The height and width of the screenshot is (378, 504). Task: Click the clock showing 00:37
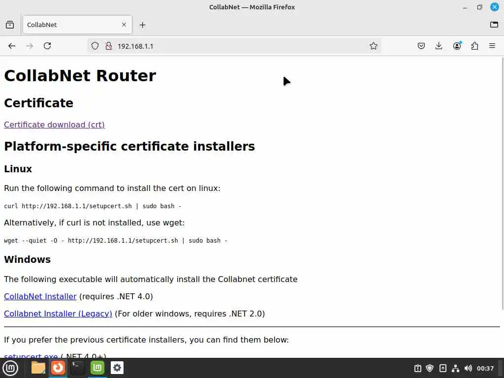point(485,368)
